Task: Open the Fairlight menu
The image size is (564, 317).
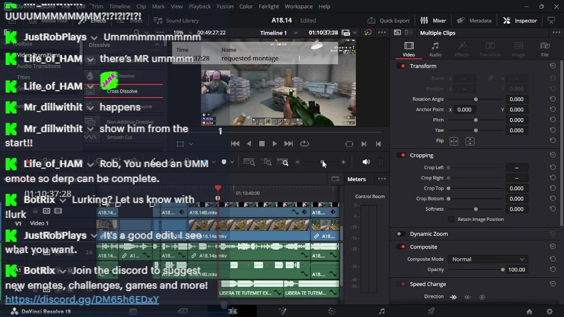Action: pos(269,6)
